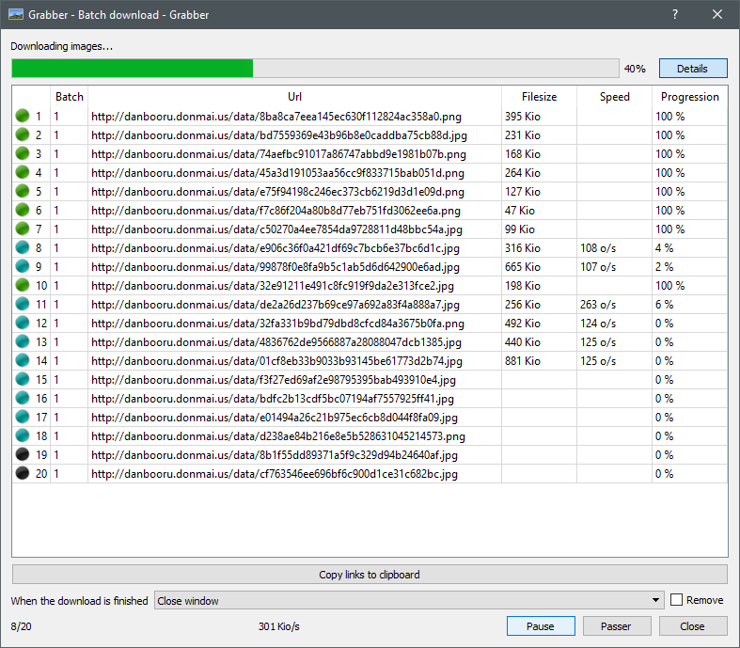Select the URL ending cf763546ee696bf6c900d1ce31c682bc.jpg
The image size is (740, 648).
pos(275,474)
